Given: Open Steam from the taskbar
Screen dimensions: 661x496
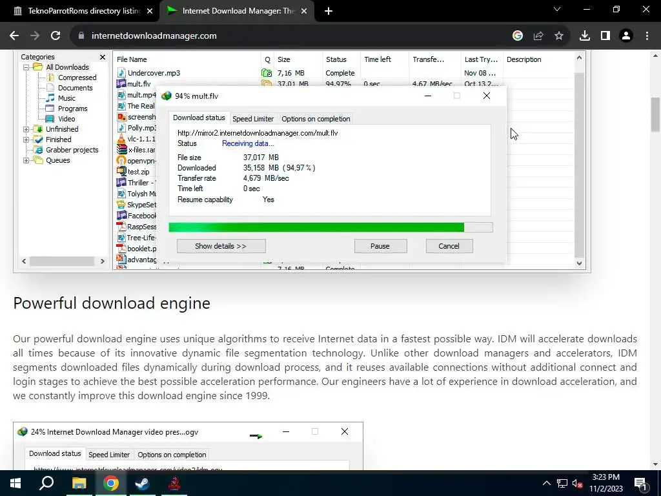Looking at the screenshot, I should tap(143, 483).
